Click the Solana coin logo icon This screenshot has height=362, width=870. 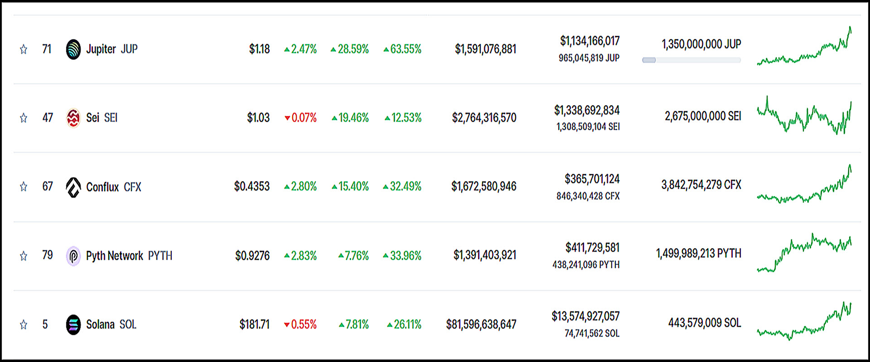tap(73, 324)
